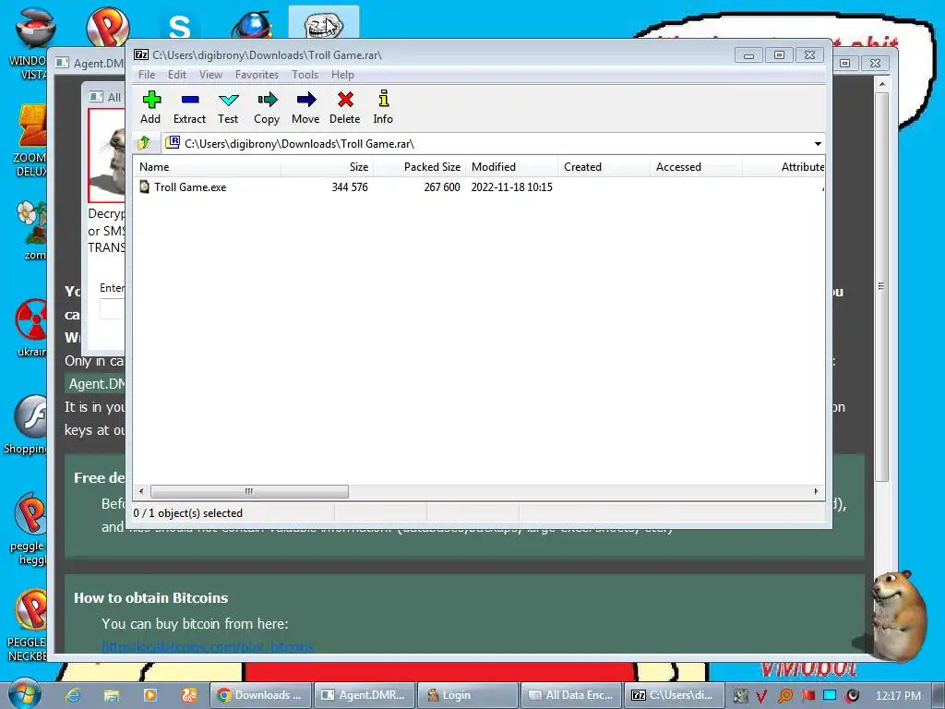The image size is (945, 709).
Task: Click the address bar path field
Action: (x=493, y=143)
